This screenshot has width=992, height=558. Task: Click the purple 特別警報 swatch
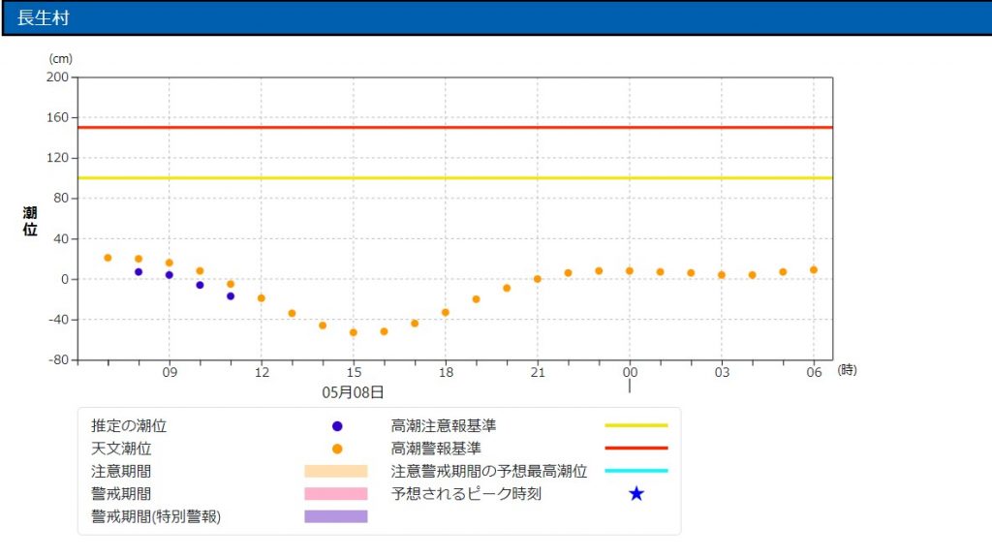[x=336, y=517]
